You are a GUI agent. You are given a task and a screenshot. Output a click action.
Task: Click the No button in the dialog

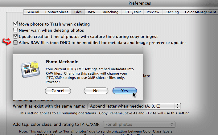(x=96, y=91)
